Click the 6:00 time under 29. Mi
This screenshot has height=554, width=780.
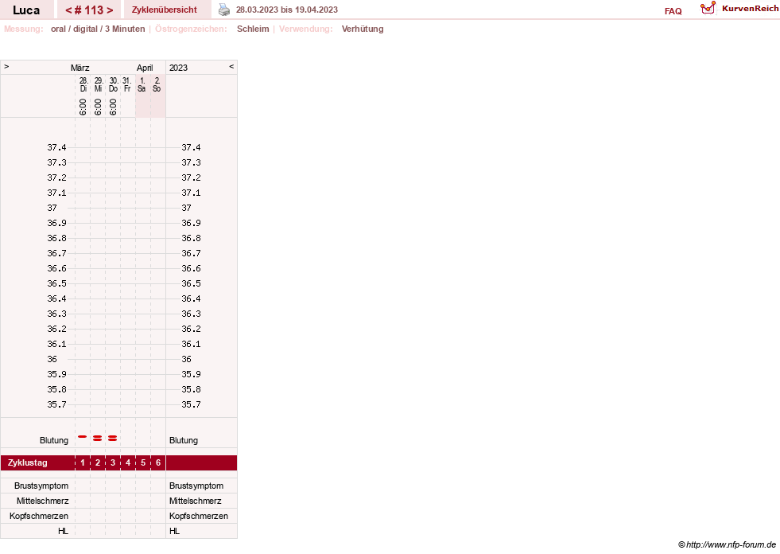point(98,107)
